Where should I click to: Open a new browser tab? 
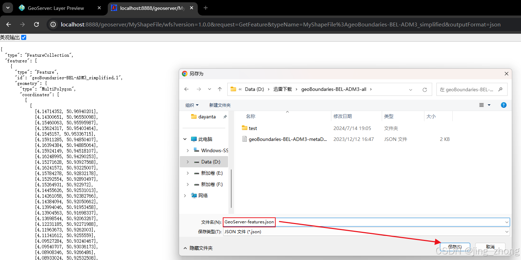click(x=206, y=8)
